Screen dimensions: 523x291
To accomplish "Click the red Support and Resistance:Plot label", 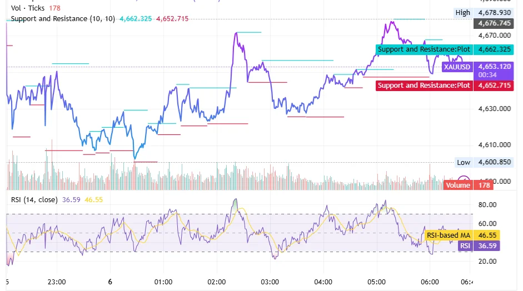I will (424, 86).
